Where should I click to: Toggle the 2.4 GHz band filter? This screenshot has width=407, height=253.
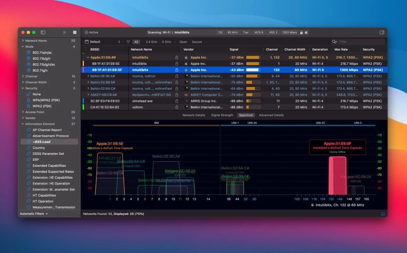tap(152, 42)
